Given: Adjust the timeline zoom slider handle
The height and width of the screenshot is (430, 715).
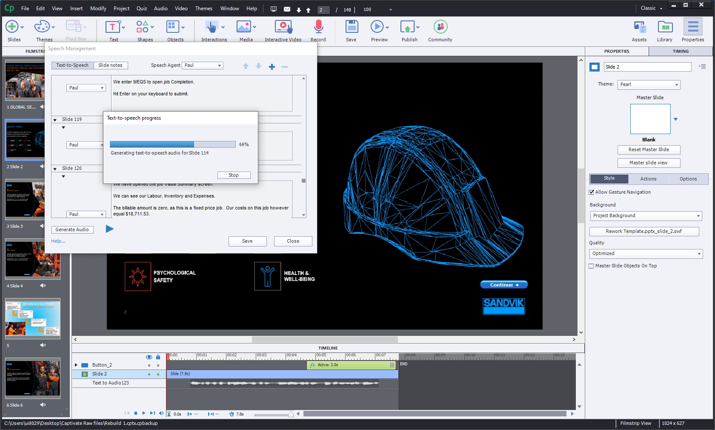Looking at the screenshot, I should tap(291, 414).
